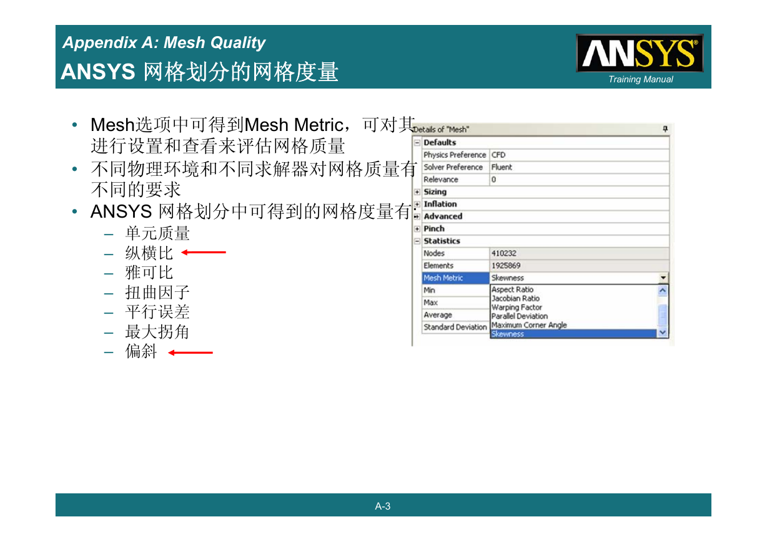Open the Mesh Metric dropdown arrow
Viewport: 767px width, 542px height.
(x=663, y=278)
